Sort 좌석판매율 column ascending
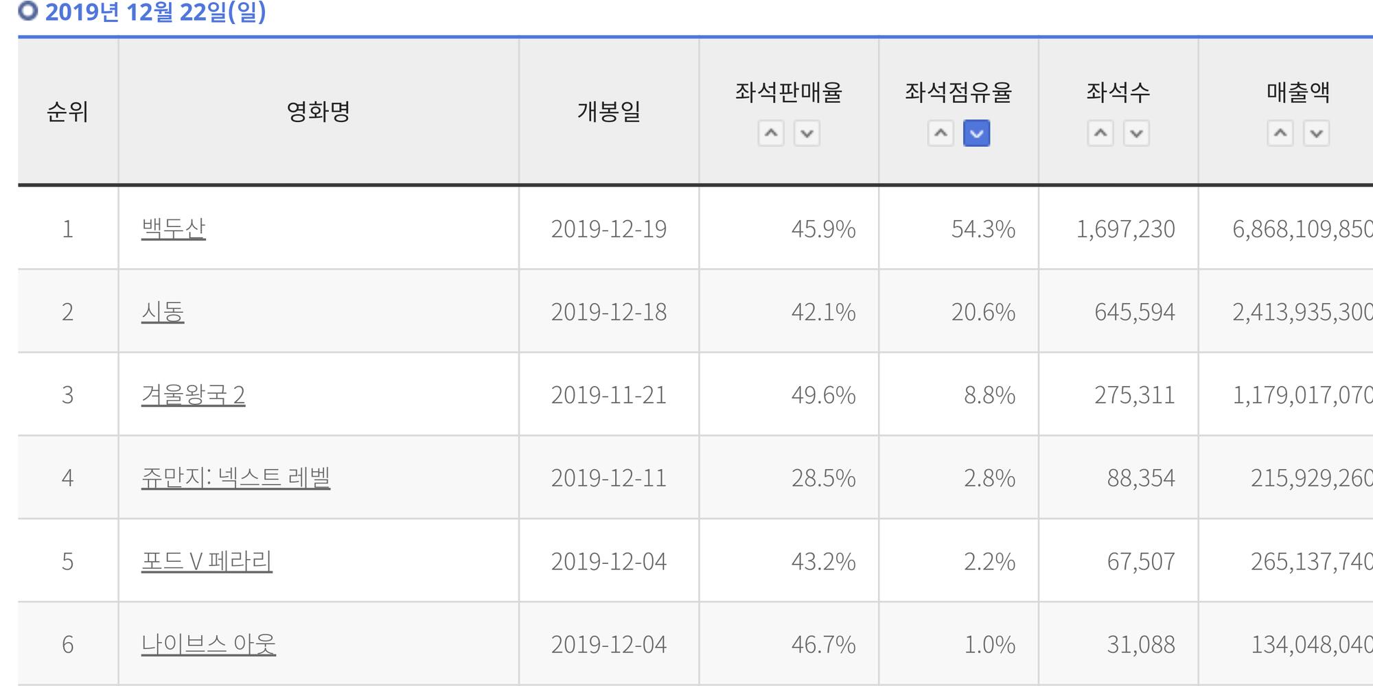1373x686 pixels. point(771,133)
